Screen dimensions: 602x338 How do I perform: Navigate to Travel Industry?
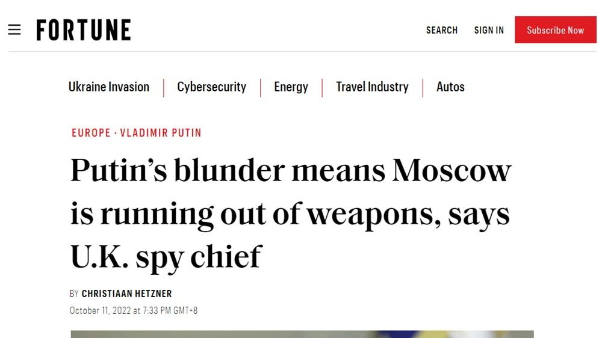[372, 87]
